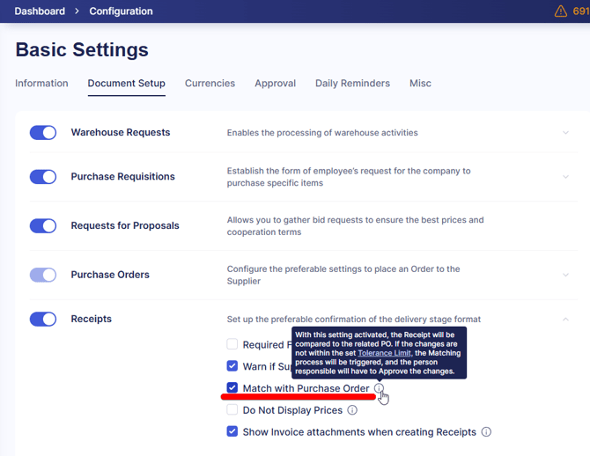590x456 pixels.
Task: Click 'Match with Purchase Order' label text
Action: [x=306, y=388]
